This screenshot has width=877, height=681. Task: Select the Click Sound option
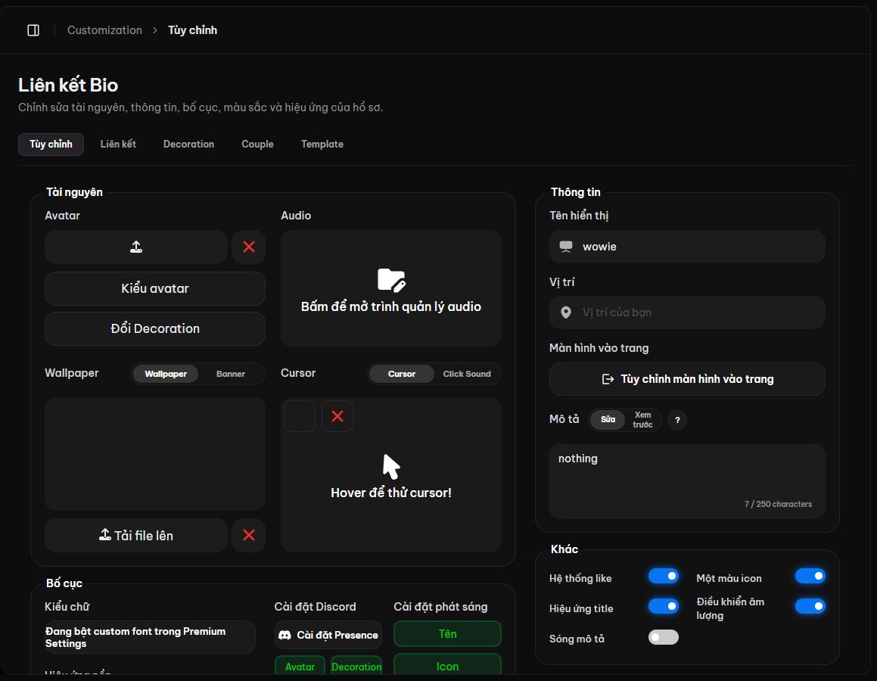[x=466, y=374]
